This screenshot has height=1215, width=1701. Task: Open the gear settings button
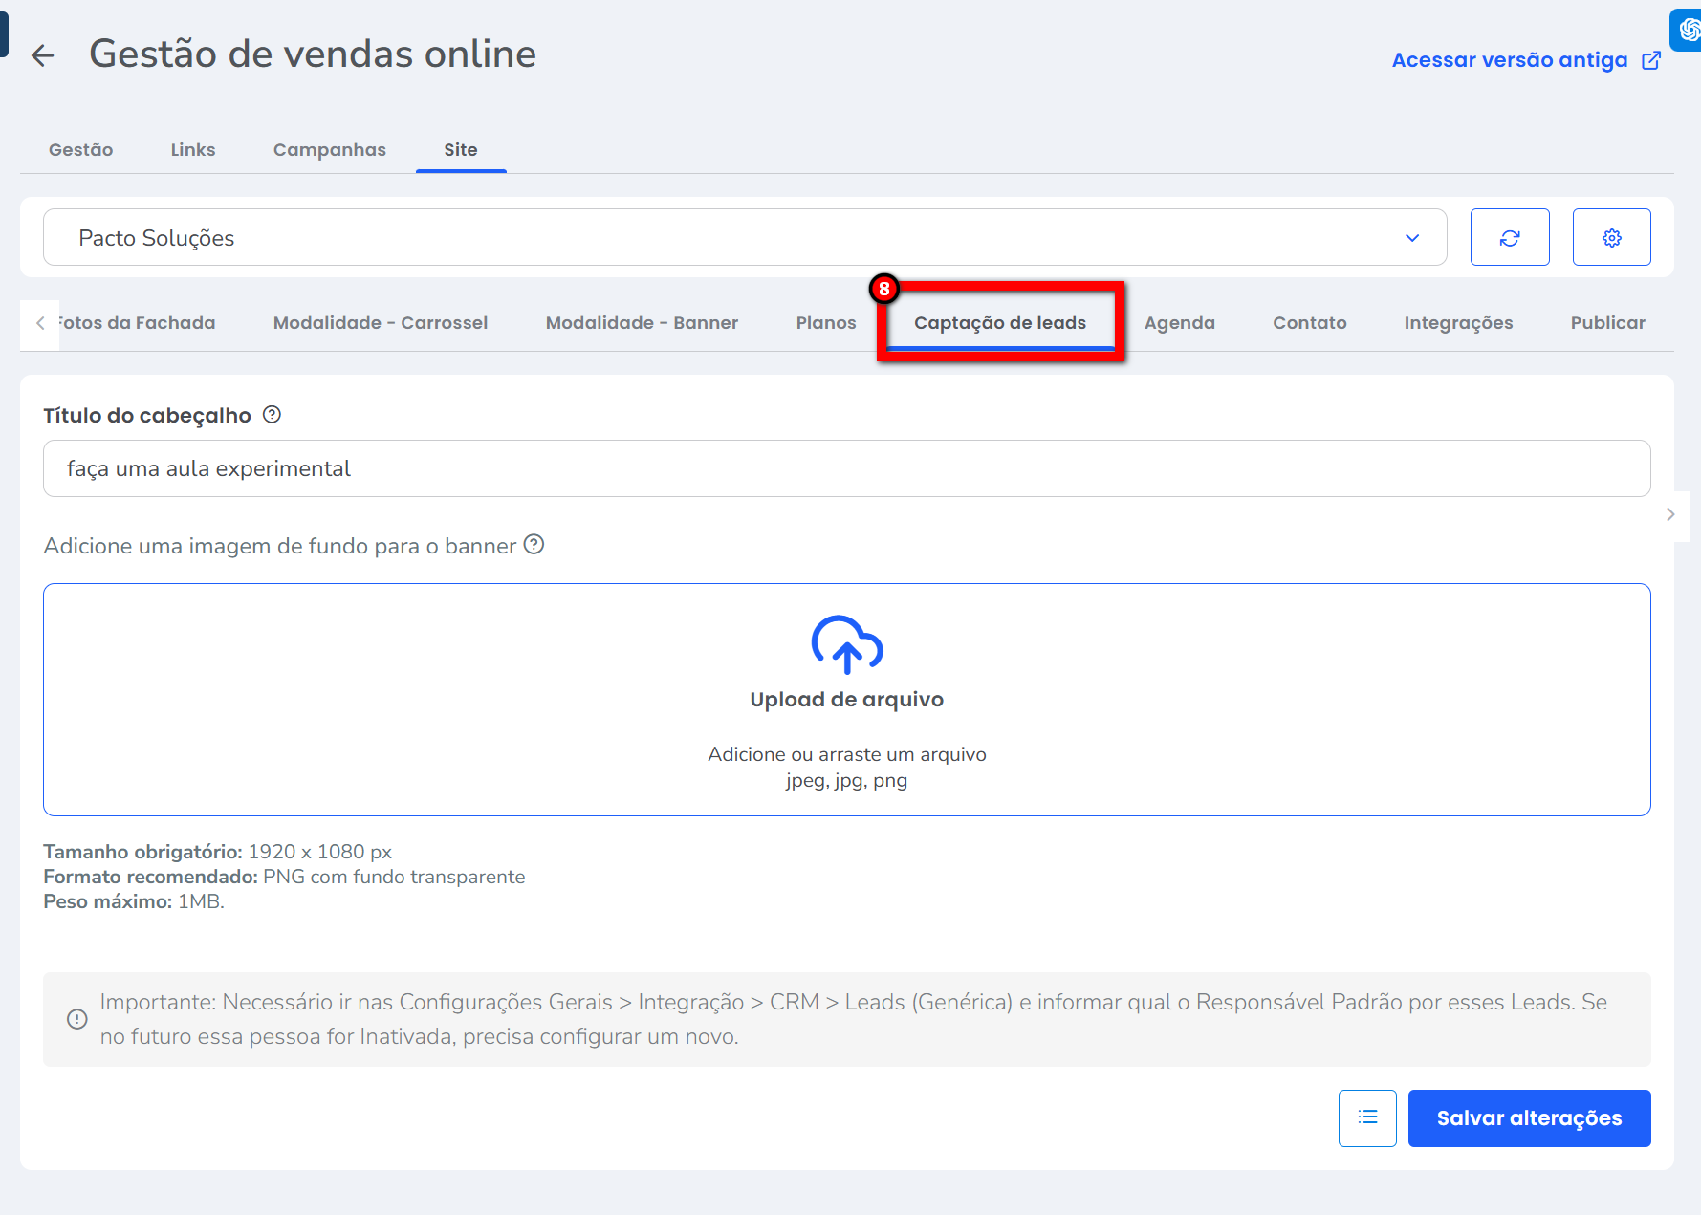click(x=1611, y=237)
